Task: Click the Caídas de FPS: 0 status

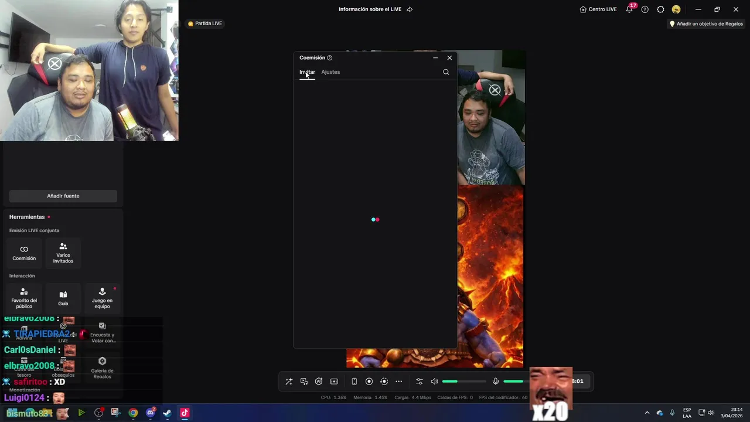Action: (x=455, y=397)
